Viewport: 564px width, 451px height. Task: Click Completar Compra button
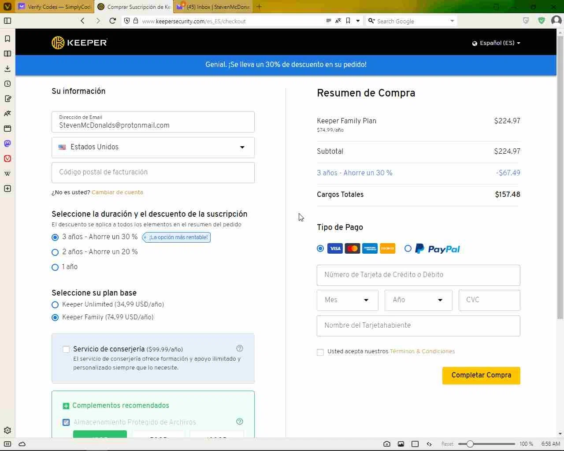pos(481,375)
